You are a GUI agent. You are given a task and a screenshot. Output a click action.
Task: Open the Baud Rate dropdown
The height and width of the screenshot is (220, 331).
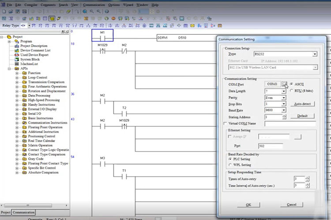click(283, 110)
